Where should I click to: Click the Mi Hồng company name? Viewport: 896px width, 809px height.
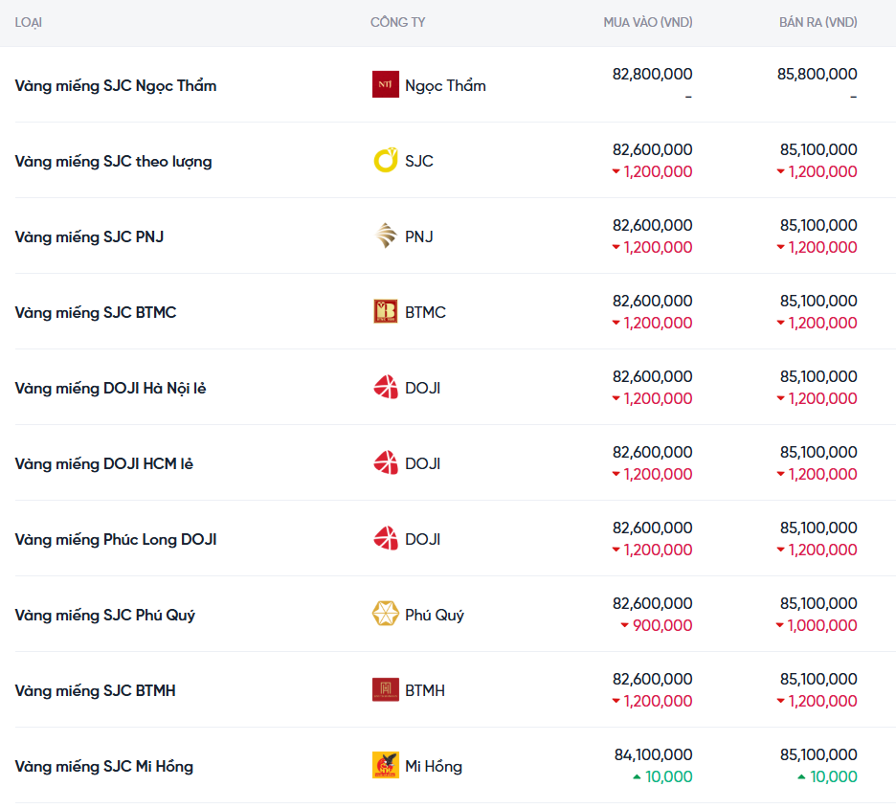pyautogui.click(x=434, y=767)
